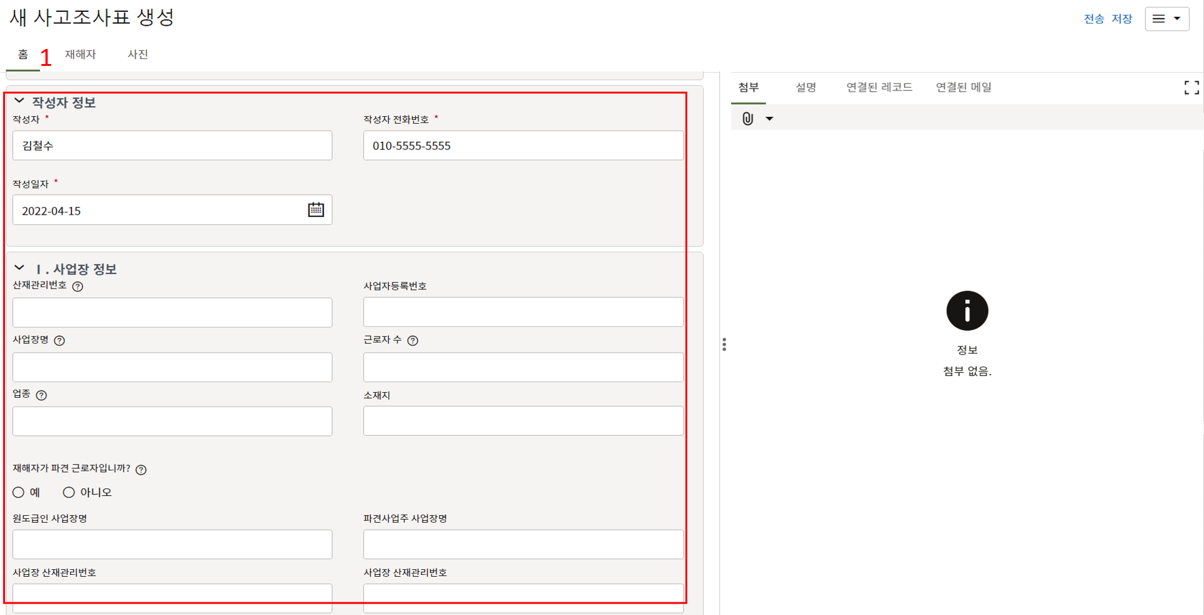Switch to the 재해자 tab
Image resolution: width=1204 pixels, height=615 pixels.
[x=80, y=55]
